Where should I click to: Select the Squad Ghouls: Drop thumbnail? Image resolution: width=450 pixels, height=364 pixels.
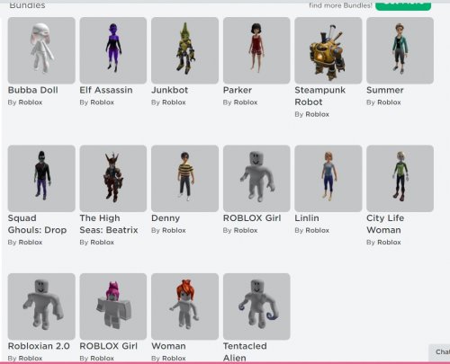[41, 179]
